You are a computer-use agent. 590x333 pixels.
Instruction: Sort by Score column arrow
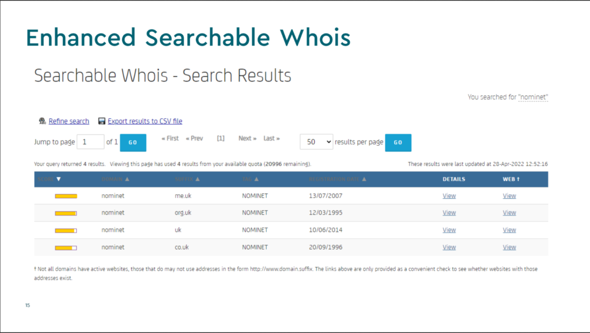click(59, 179)
